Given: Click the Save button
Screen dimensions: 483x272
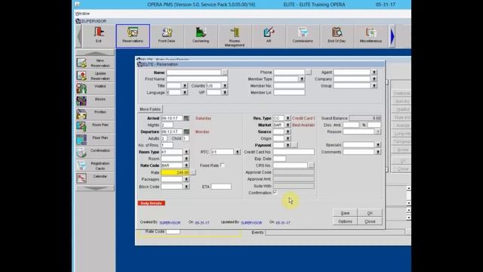Looking at the screenshot, I should click(x=346, y=213).
